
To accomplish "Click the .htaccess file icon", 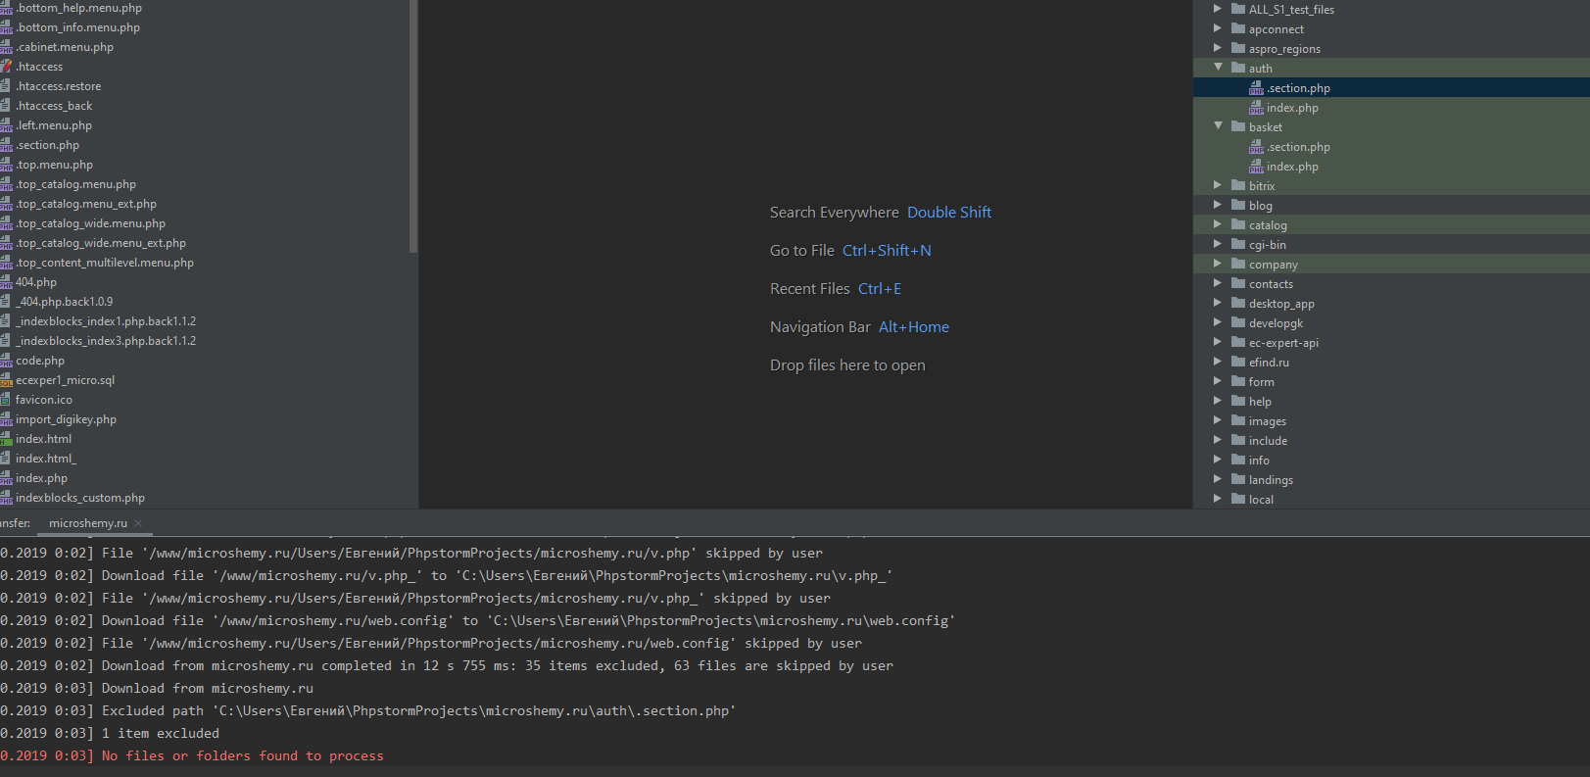I will click(x=6, y=67).
